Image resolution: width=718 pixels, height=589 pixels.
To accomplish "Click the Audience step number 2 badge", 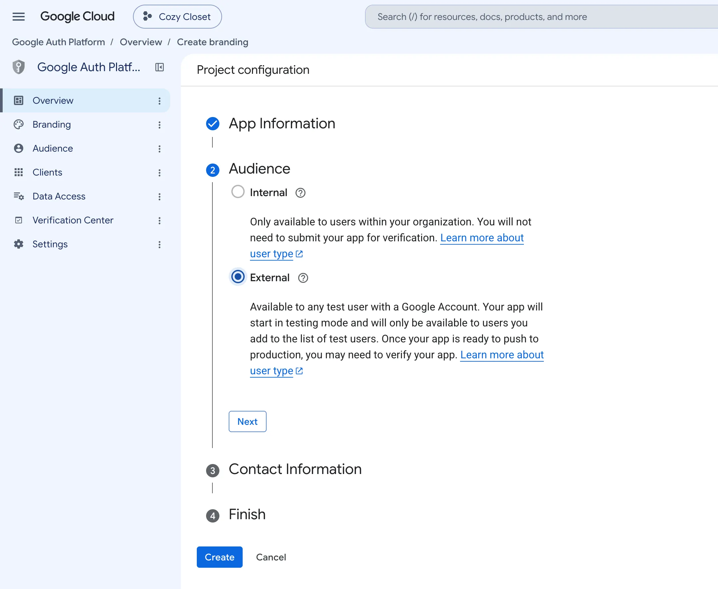I will (x=213, y=170).
